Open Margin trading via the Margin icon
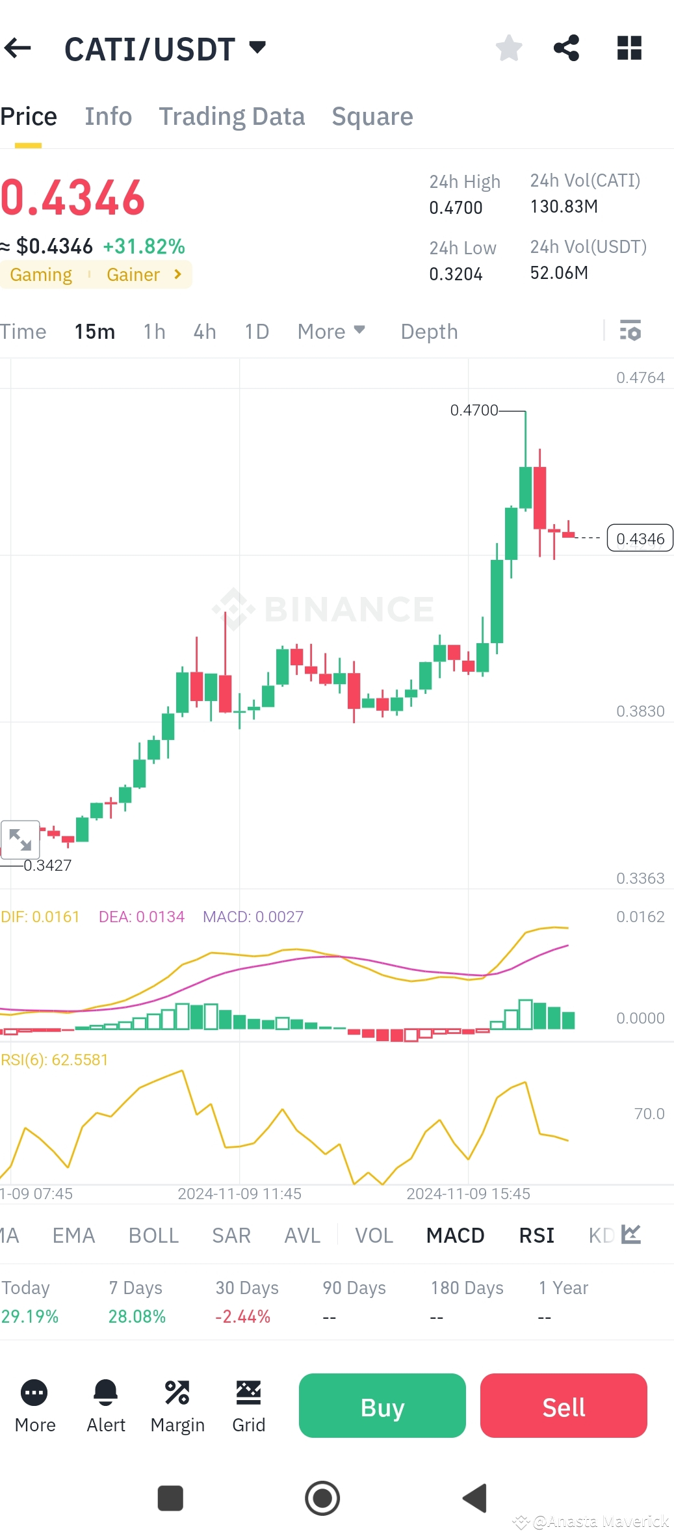 [x=177, y=1395]
